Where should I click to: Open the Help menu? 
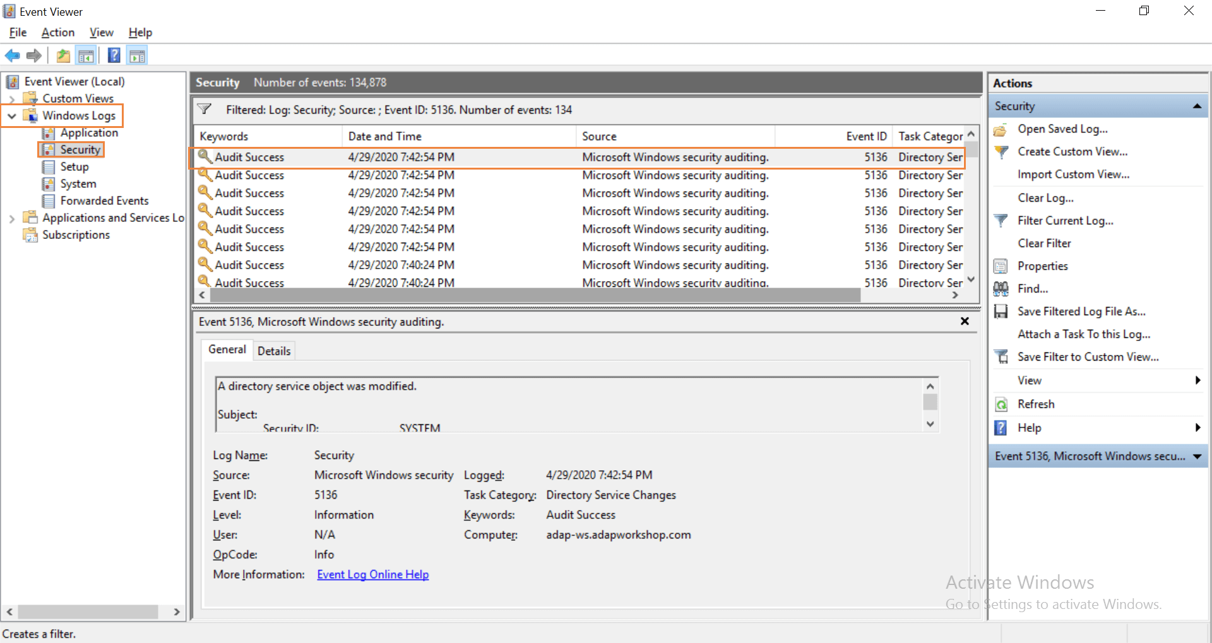pos(140,32)
